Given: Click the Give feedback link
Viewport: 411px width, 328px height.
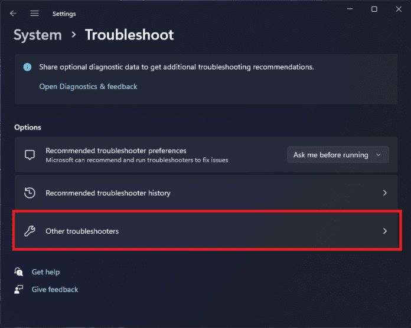Looking at the screenshot, I should tap(55, 289).
